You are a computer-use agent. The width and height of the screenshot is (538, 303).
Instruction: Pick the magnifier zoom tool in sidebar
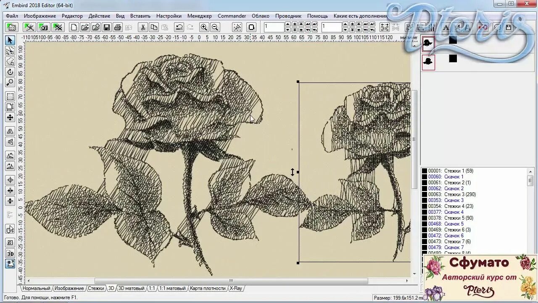point(10,82)
